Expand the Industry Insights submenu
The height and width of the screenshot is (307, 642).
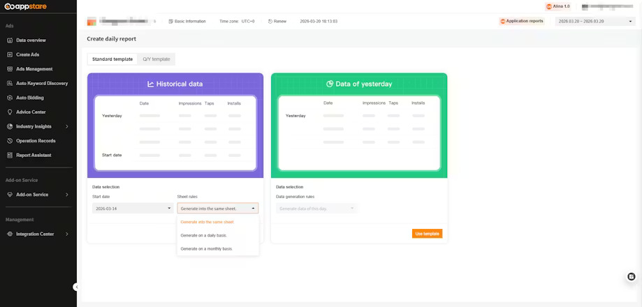coord(66,126)
